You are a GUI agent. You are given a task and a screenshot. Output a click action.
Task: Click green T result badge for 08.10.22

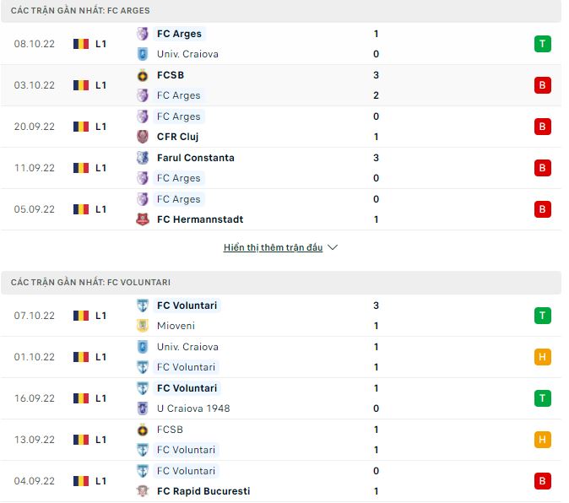click(543, 44)
